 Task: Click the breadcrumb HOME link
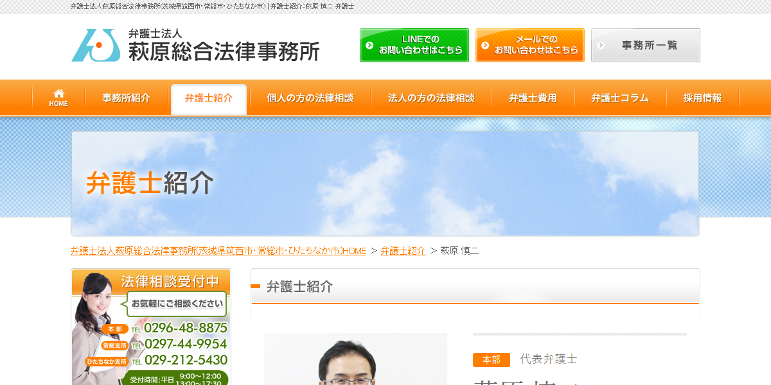coord(218,251)
